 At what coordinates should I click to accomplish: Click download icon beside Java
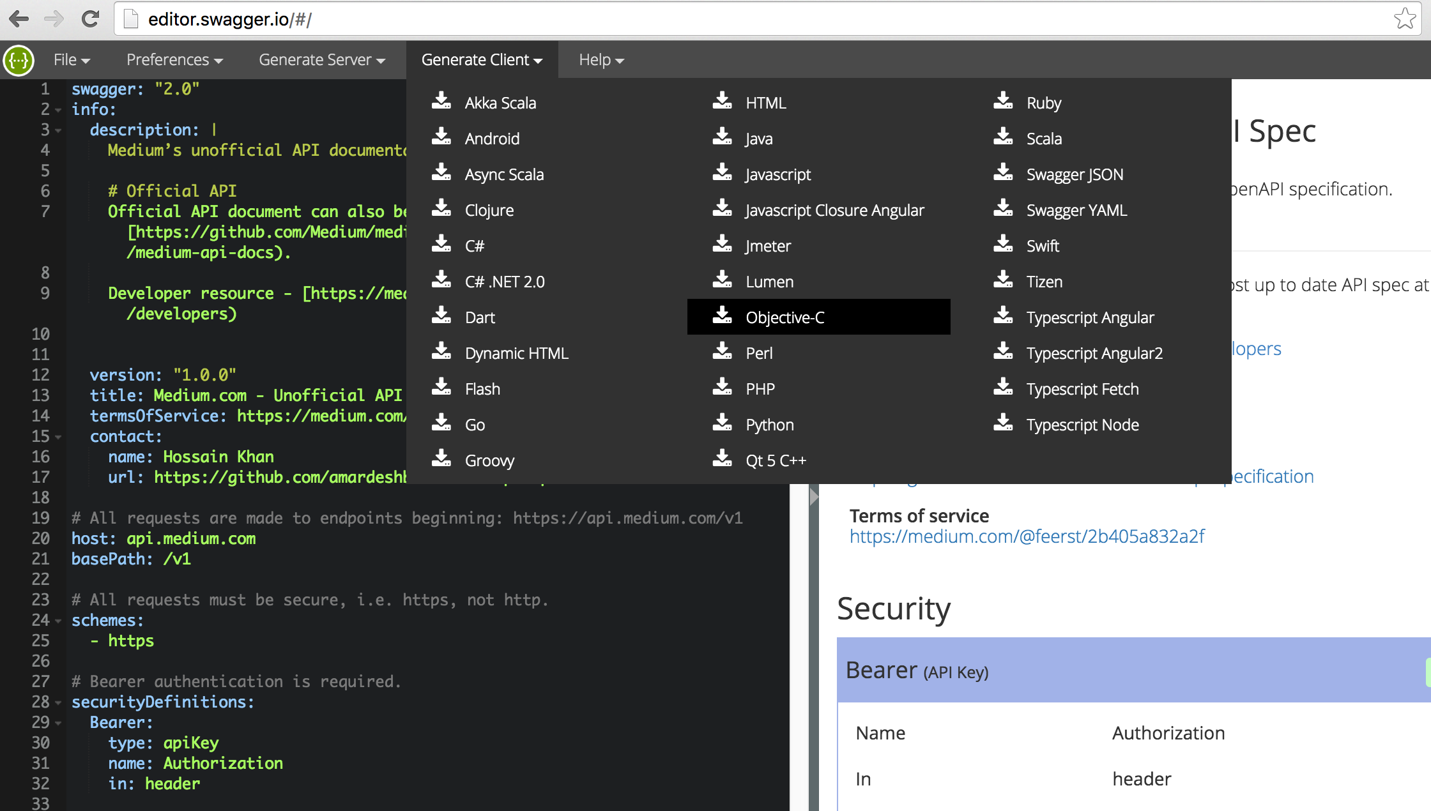click(x=723, y=136)
